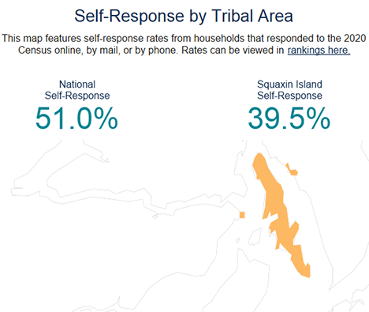Click the northern tip of the orange island
This screenshot has height=312, width=369.
point(259,156)
